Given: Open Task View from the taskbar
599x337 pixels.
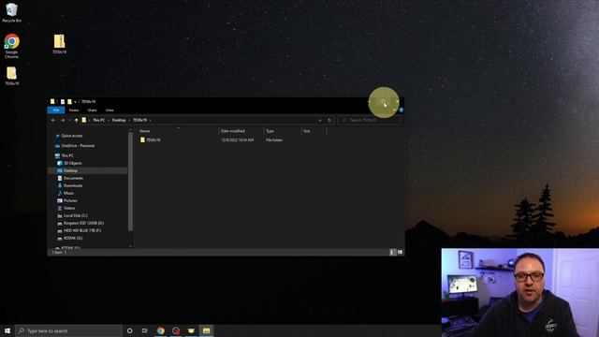Looking at the screenshot, I should point(145,330).
